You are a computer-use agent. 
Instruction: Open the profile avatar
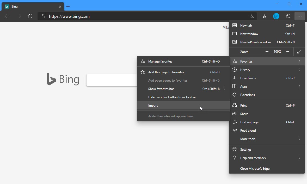tap(276, 16)
